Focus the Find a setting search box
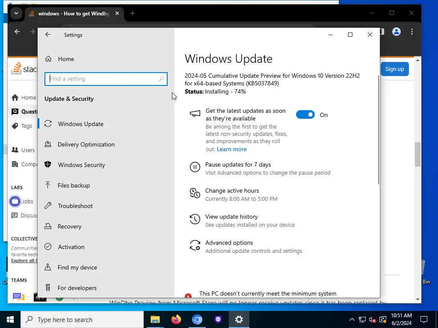Viewport: 438px width, 328px height. pos(106,79)
